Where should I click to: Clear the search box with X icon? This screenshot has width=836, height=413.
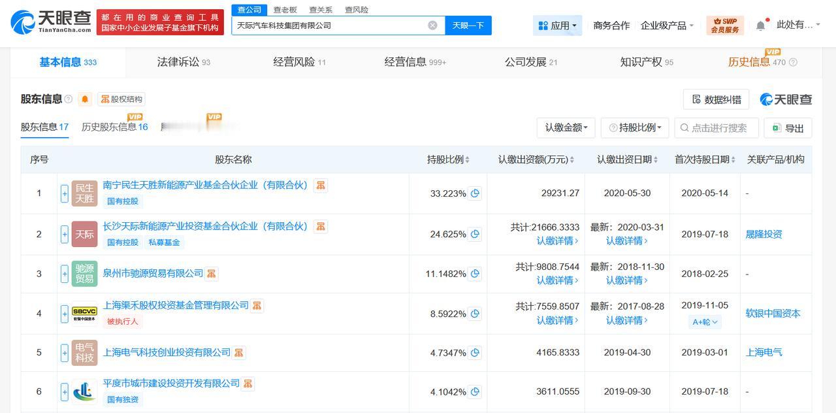432,25
